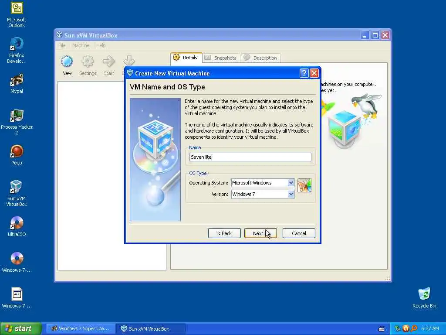Open the Version dropdown showing Windows 7

pyautogui.click(x=291, y=194)
